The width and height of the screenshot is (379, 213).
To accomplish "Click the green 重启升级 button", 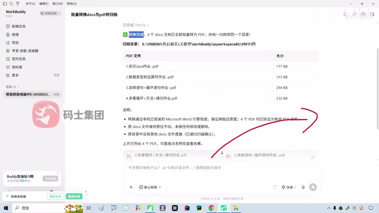I will [74, 196].
